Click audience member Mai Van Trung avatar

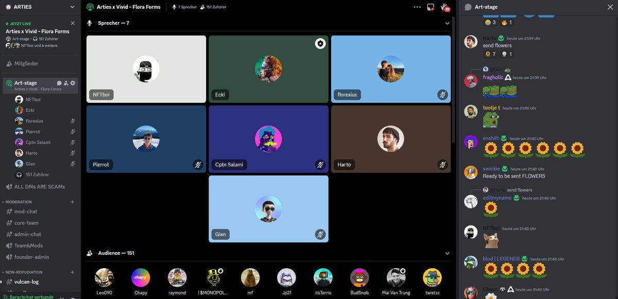(396, 277)
